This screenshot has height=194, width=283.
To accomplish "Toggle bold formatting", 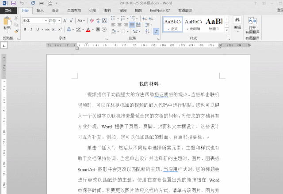I will click(x=25, y=30).
